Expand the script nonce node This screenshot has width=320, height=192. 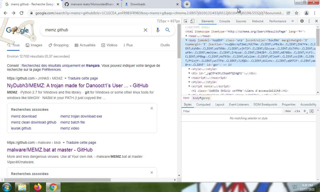[189, 86]
